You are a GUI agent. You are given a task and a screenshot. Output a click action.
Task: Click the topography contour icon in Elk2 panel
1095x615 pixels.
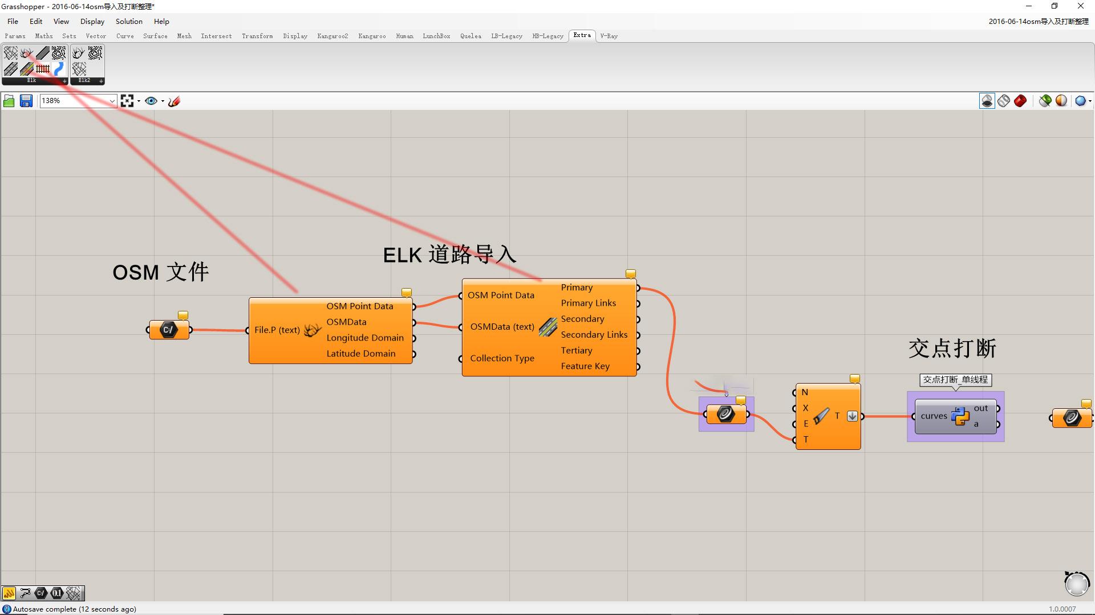point(95,54)
